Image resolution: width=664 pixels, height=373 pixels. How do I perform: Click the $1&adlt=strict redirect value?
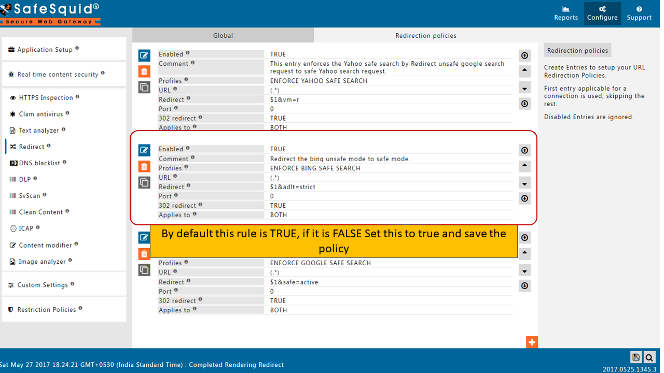pyautogui.click(x=293, y=187)
